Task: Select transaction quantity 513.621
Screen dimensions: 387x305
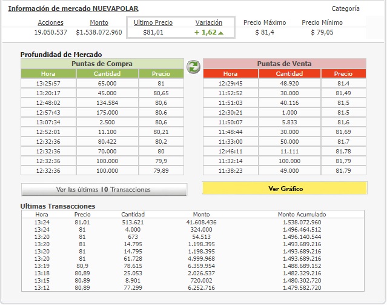Action: [x=133, y=222]
